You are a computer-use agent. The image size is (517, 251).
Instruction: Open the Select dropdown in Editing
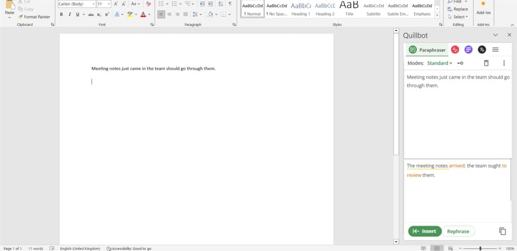click(x=458, y=17)
